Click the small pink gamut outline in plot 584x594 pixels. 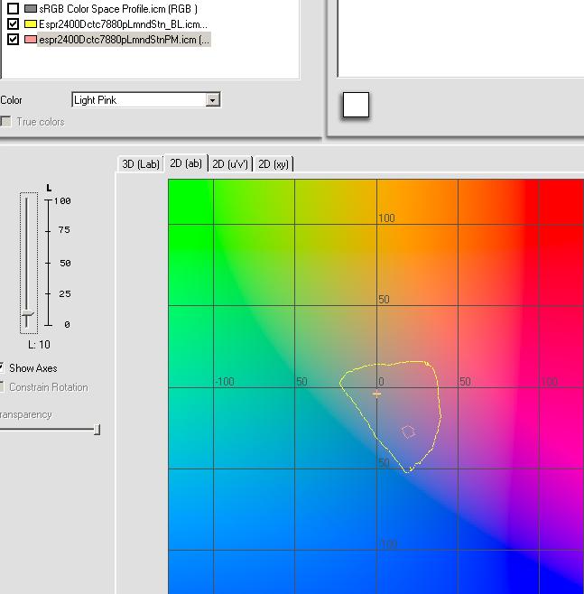coord(408,432)
